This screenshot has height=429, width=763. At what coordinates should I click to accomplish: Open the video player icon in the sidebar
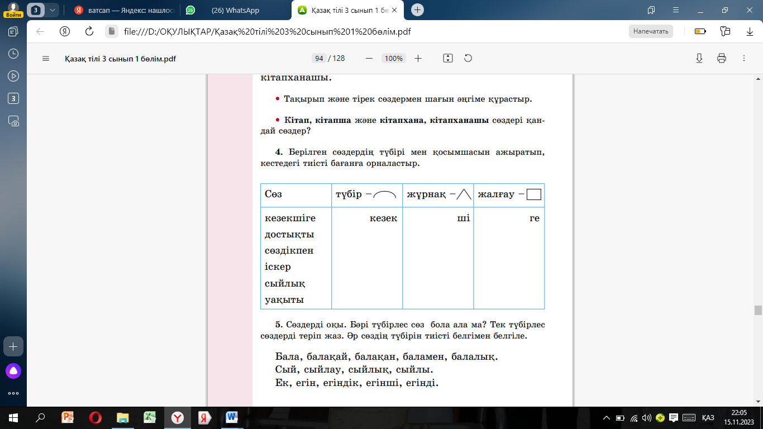tap(13, 76)
